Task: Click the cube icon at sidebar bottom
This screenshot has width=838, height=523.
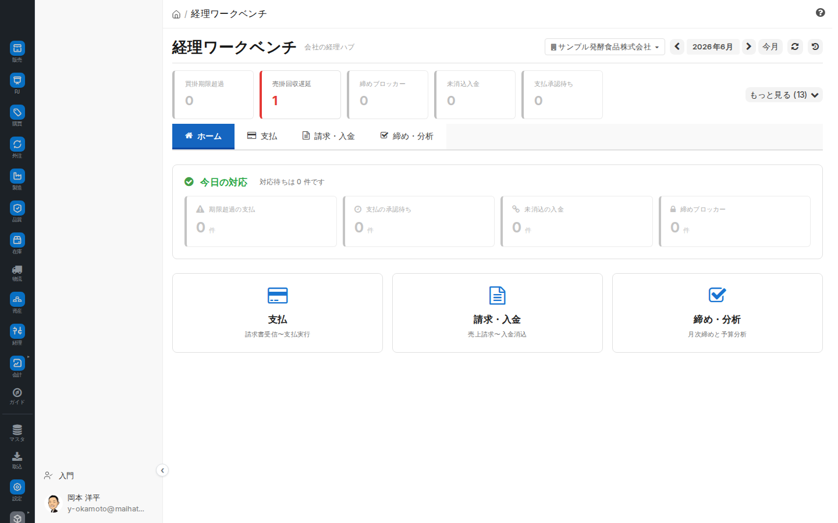Action: point(17,517)
